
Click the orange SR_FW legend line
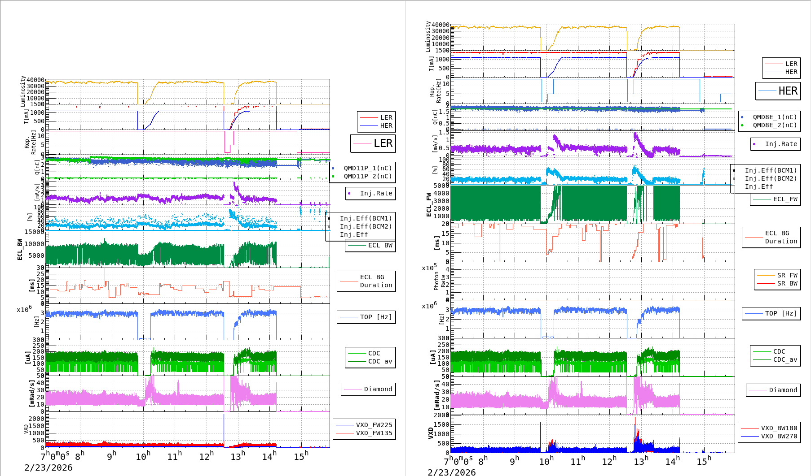click(766, 276)
